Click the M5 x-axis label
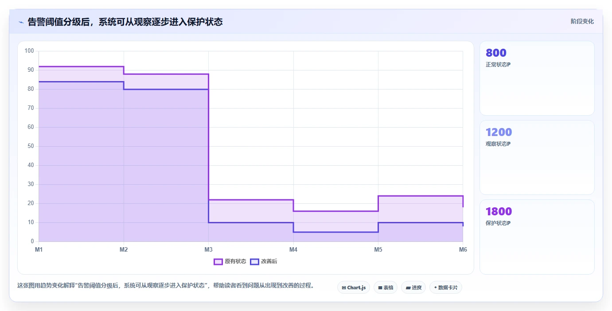 (378, 250)
